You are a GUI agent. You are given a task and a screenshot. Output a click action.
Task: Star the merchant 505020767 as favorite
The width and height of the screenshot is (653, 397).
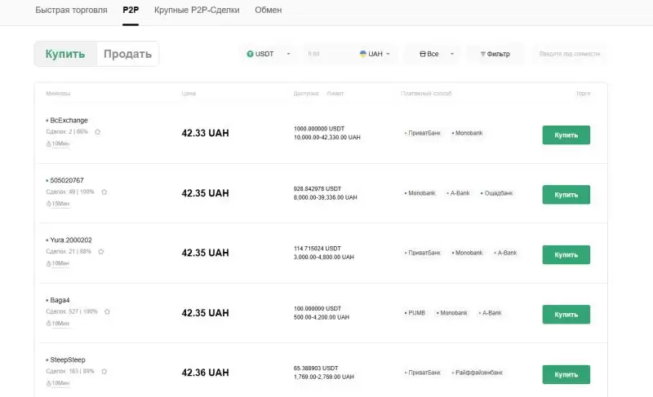click(x=104, y=192)
